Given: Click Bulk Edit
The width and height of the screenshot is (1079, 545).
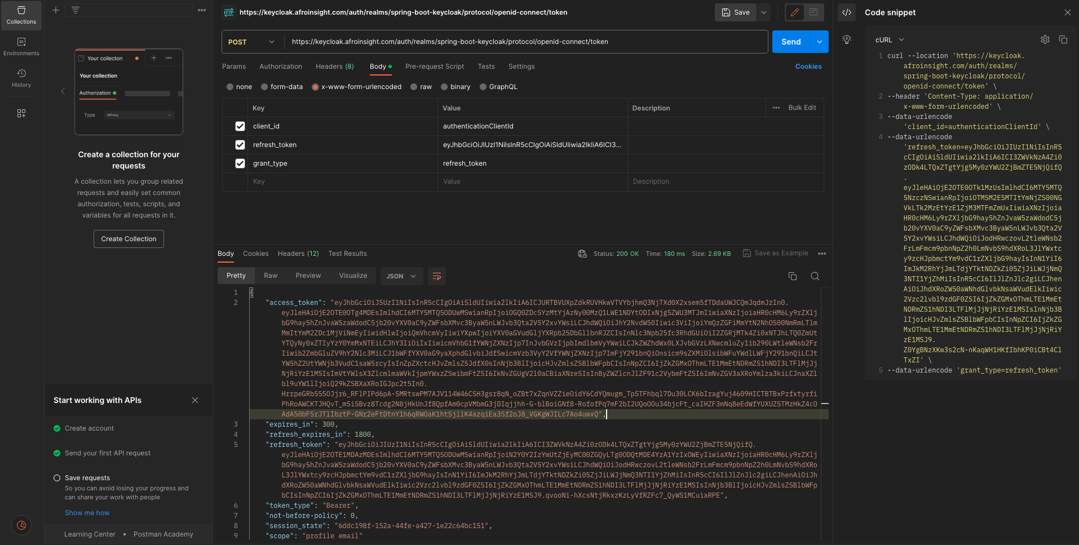Looking at the screenshot, I should coord(802,108).
